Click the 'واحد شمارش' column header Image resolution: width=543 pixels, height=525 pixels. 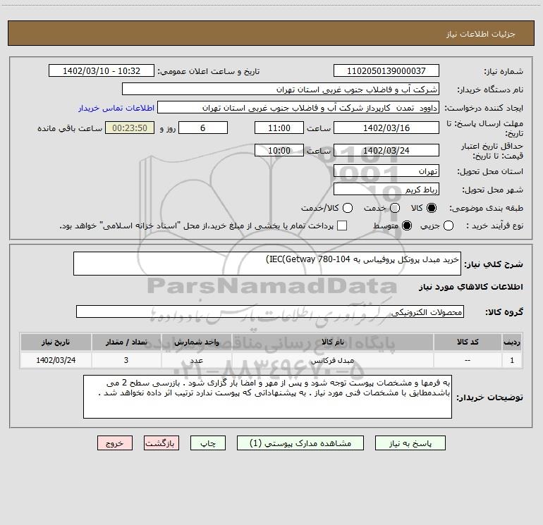(x=196, y=342)
